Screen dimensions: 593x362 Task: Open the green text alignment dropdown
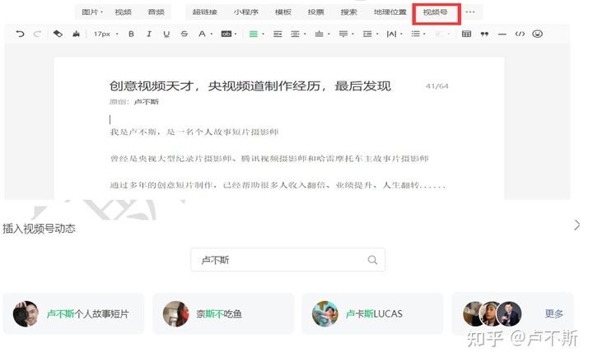pos(256,34)
